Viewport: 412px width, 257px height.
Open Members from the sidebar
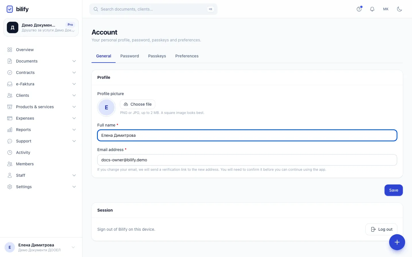click(x=41, y=164)
